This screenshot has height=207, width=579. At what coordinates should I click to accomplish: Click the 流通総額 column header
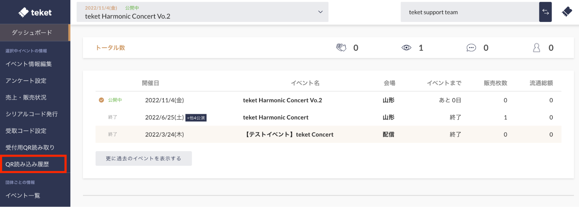(541, 83)
